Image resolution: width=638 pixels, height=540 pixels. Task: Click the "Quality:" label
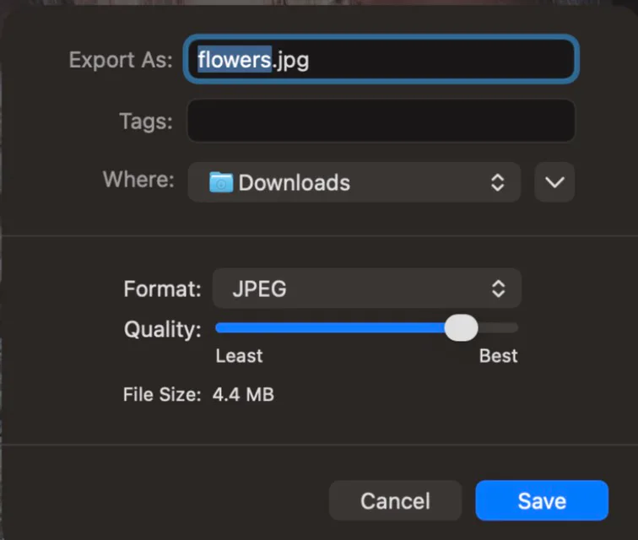(162, 329)
